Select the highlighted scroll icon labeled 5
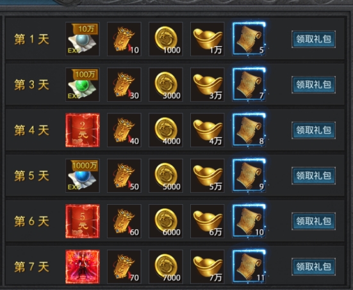Screen dimensions: 353x290 point(249,39)
